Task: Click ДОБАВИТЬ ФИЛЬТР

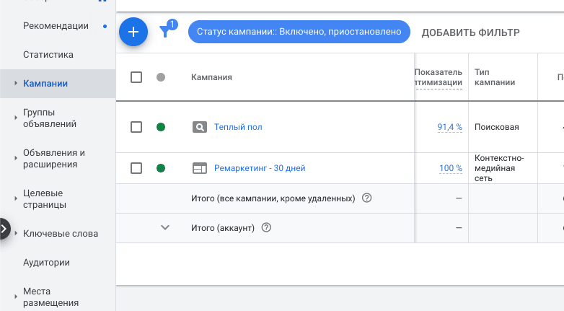Action: 470,32
